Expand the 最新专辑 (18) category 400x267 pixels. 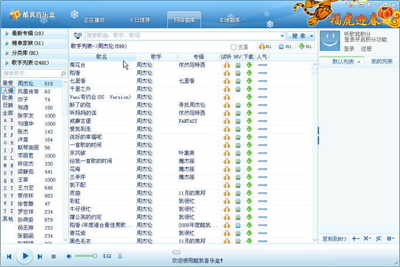tap(33, 33)
